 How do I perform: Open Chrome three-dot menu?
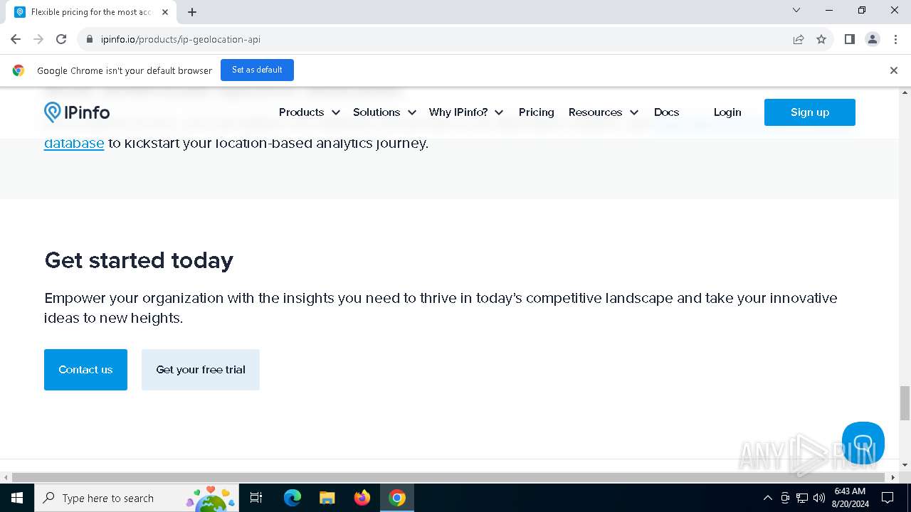[x=895, y=39]
